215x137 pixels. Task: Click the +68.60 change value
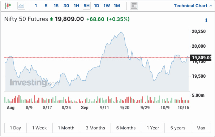(x=95, y=19)
